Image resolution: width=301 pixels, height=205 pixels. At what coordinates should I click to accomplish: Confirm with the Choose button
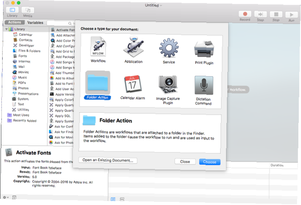point(209,162)
